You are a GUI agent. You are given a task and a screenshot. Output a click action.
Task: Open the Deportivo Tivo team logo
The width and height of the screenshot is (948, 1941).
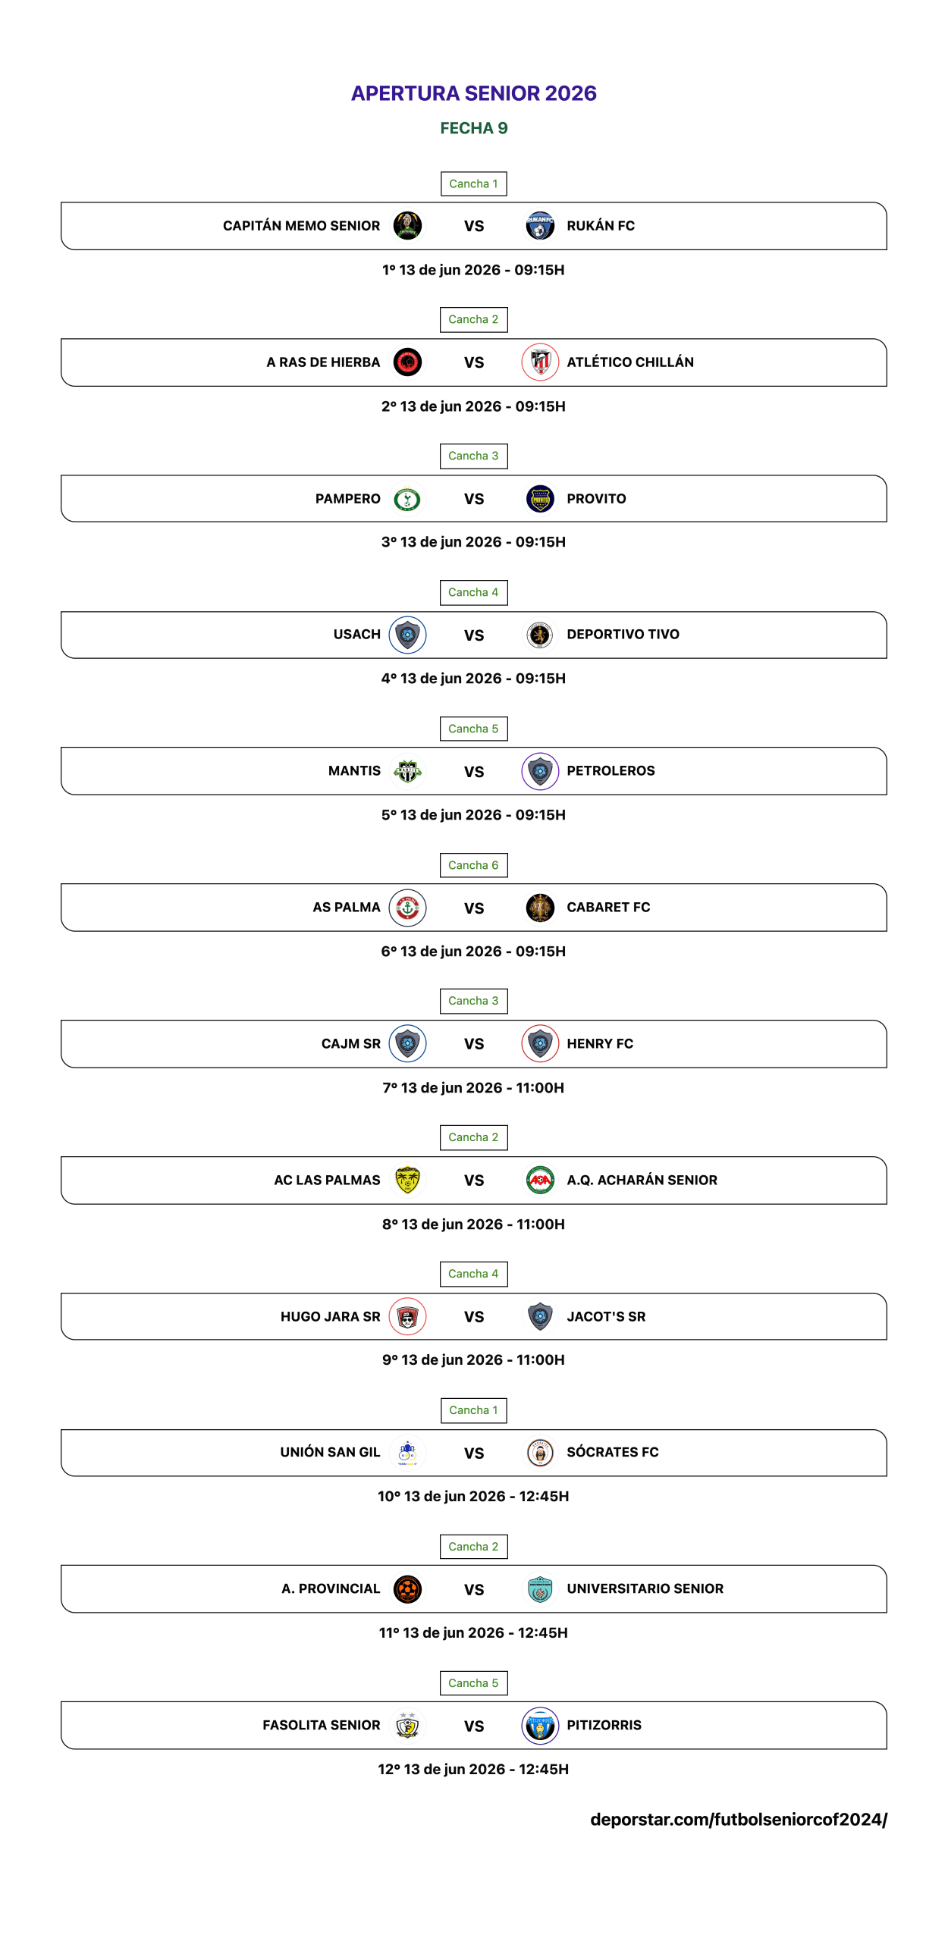540,635
